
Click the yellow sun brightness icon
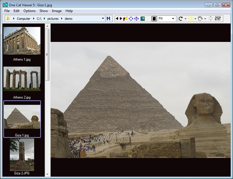click(191, 18)
